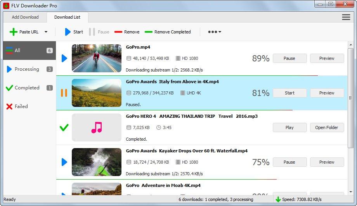Click the orange paused status icon for Italy video
This screenshot has height=206, width=357.
click(x=64, y=93)
